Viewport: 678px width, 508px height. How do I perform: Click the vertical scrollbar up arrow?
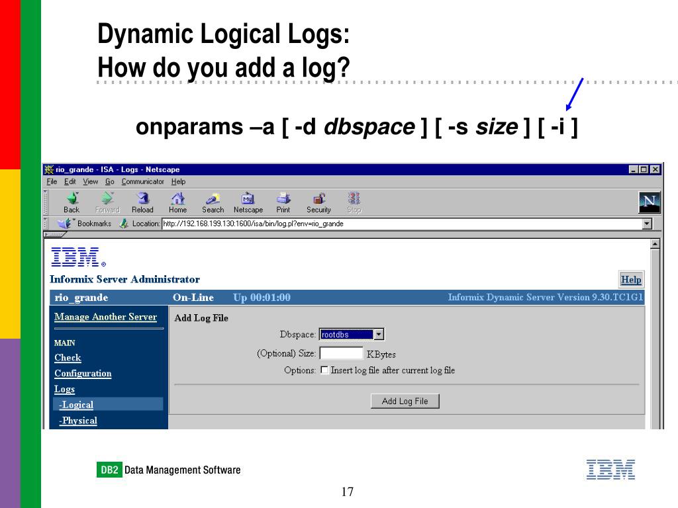(655, 244)
